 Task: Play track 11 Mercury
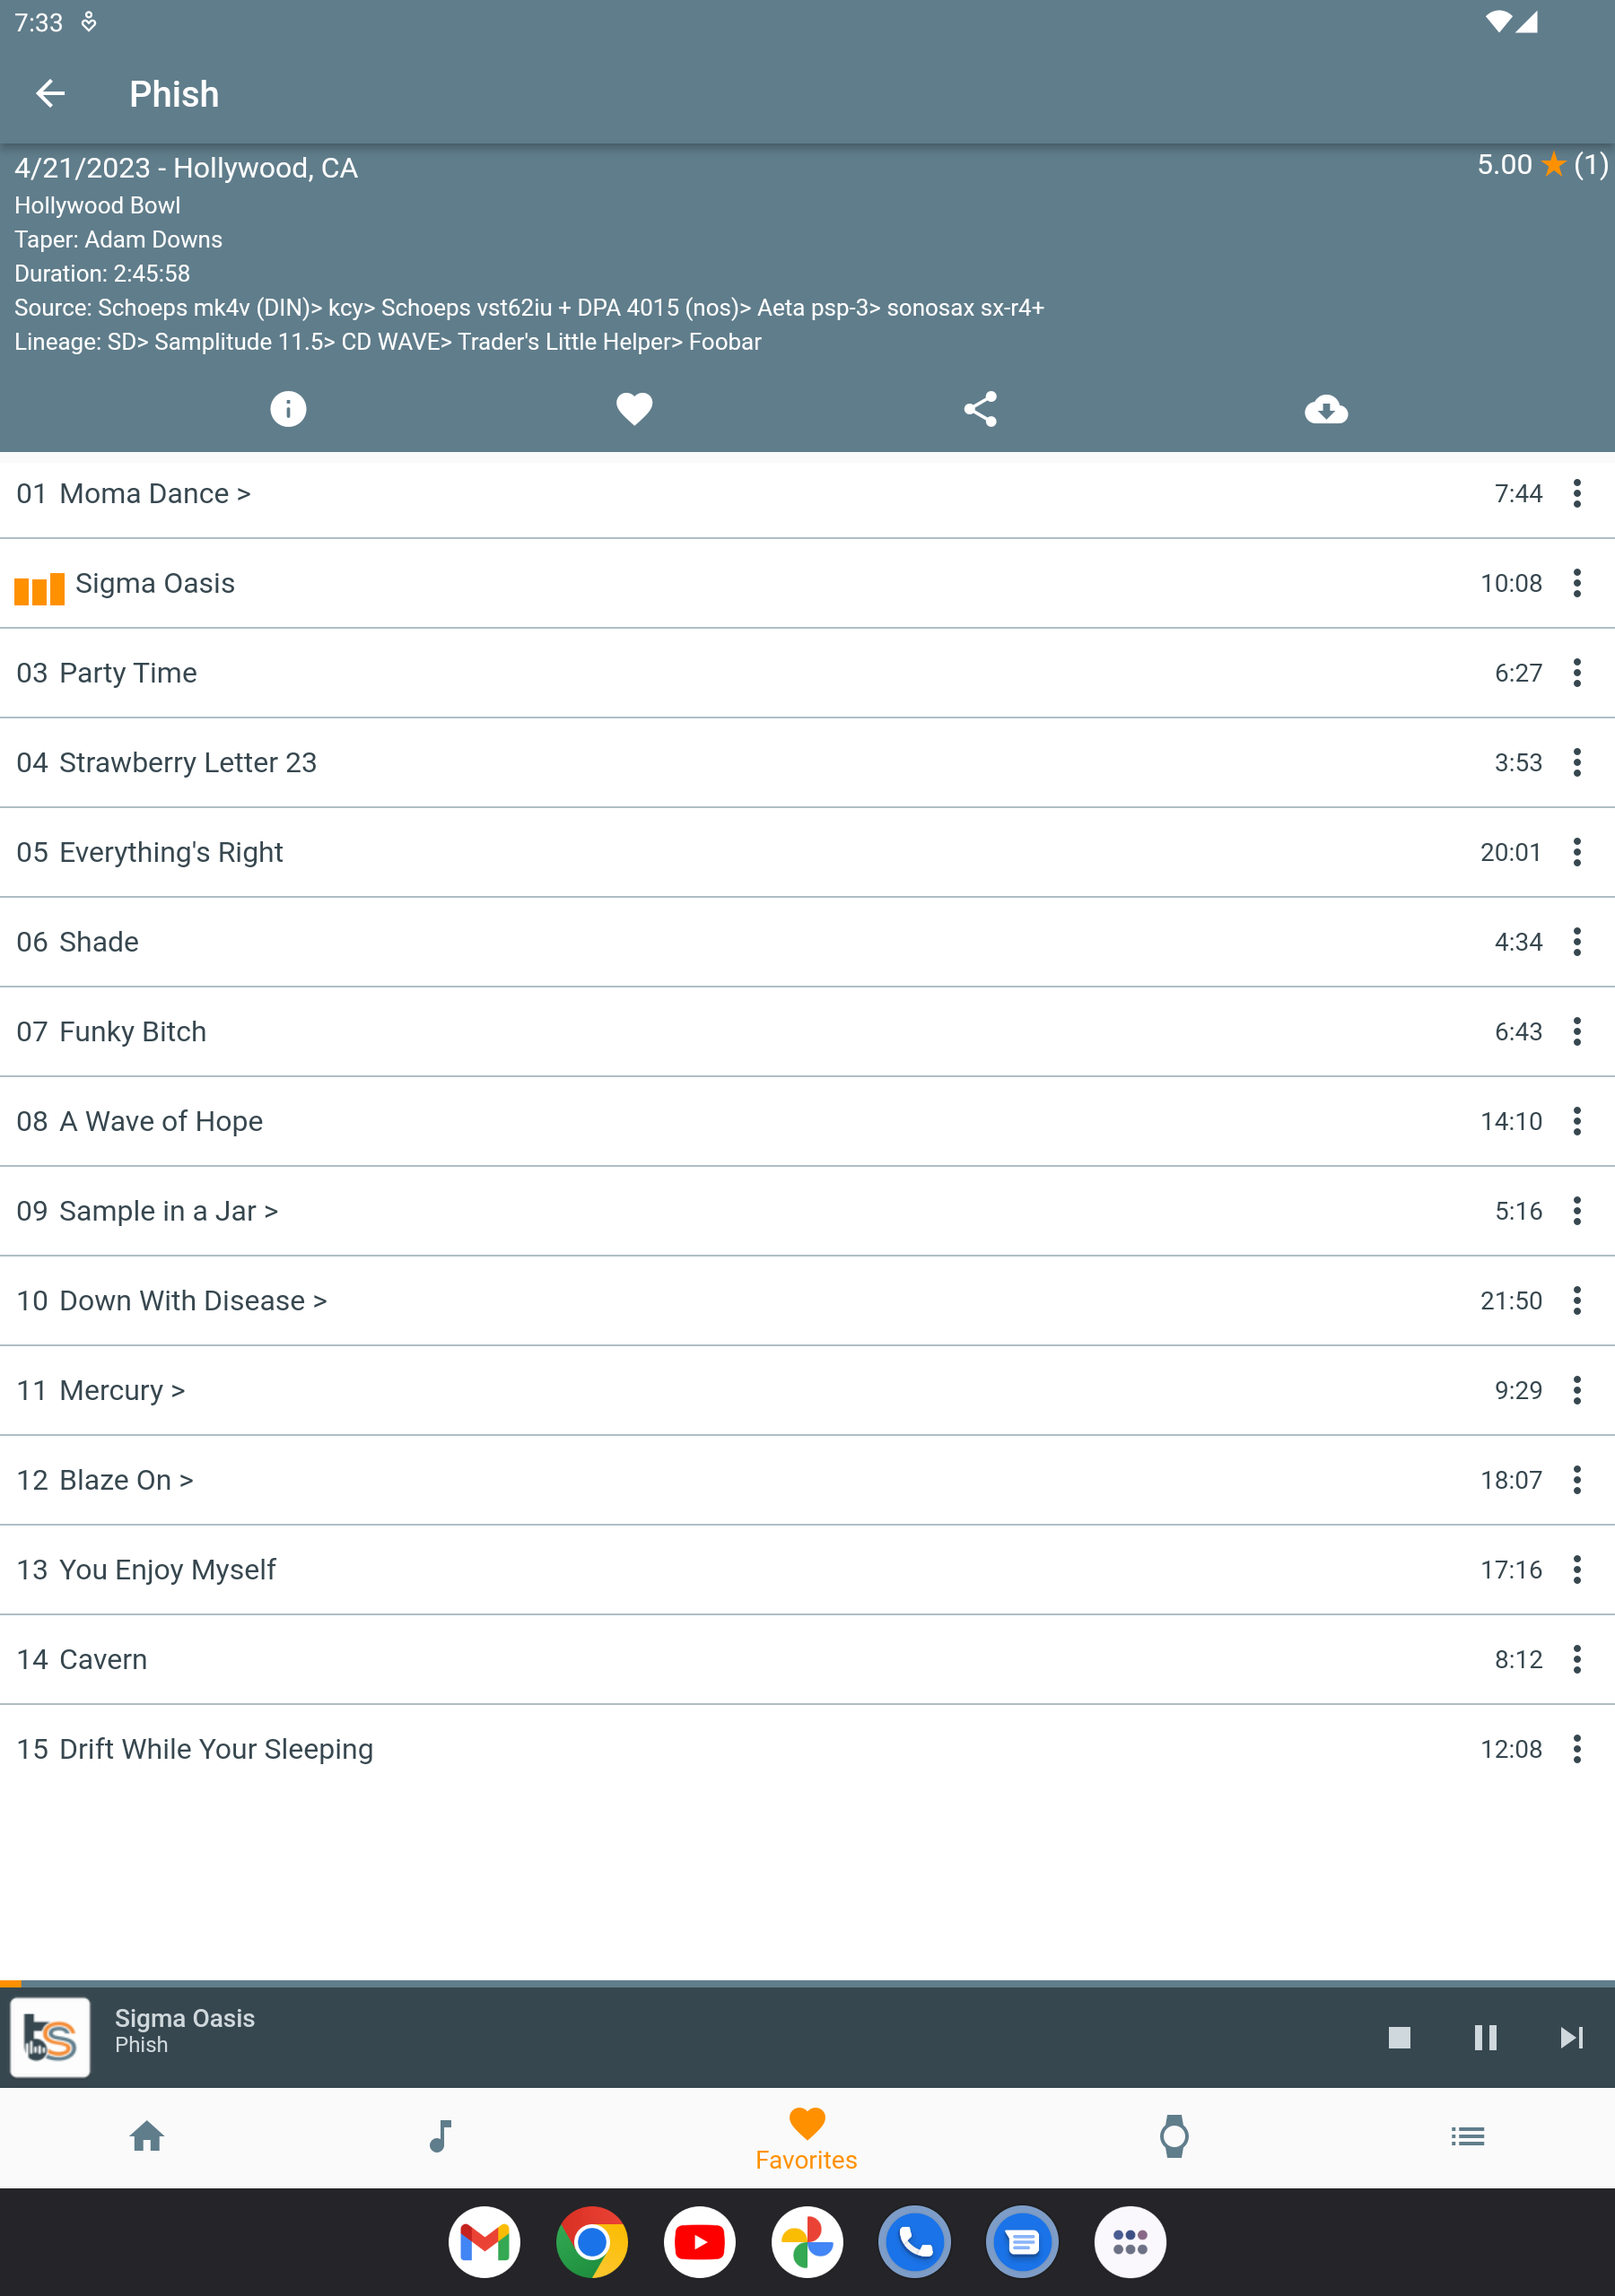tap(807, 1391)
